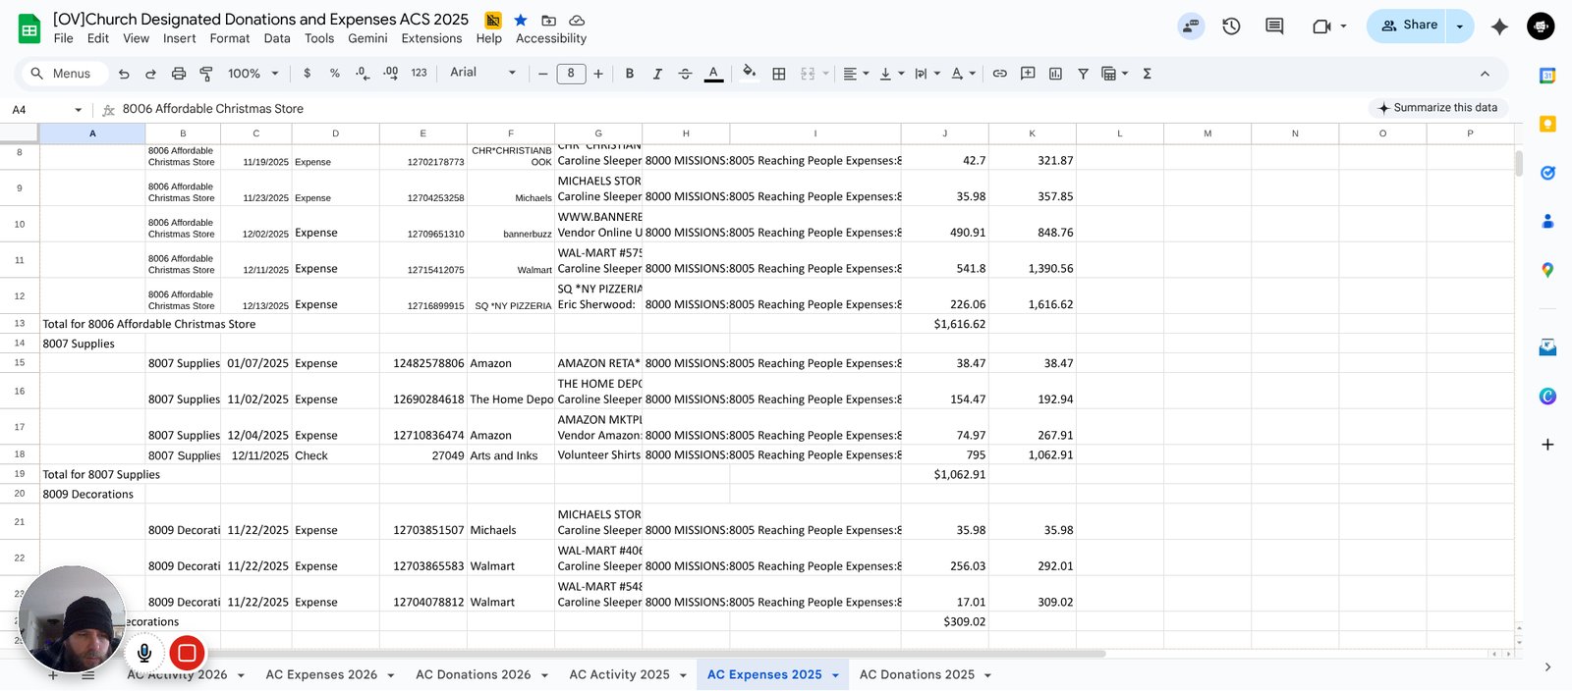1572x691 pixels.
Task: Format the cell as currency
Action: coord(308,74)
